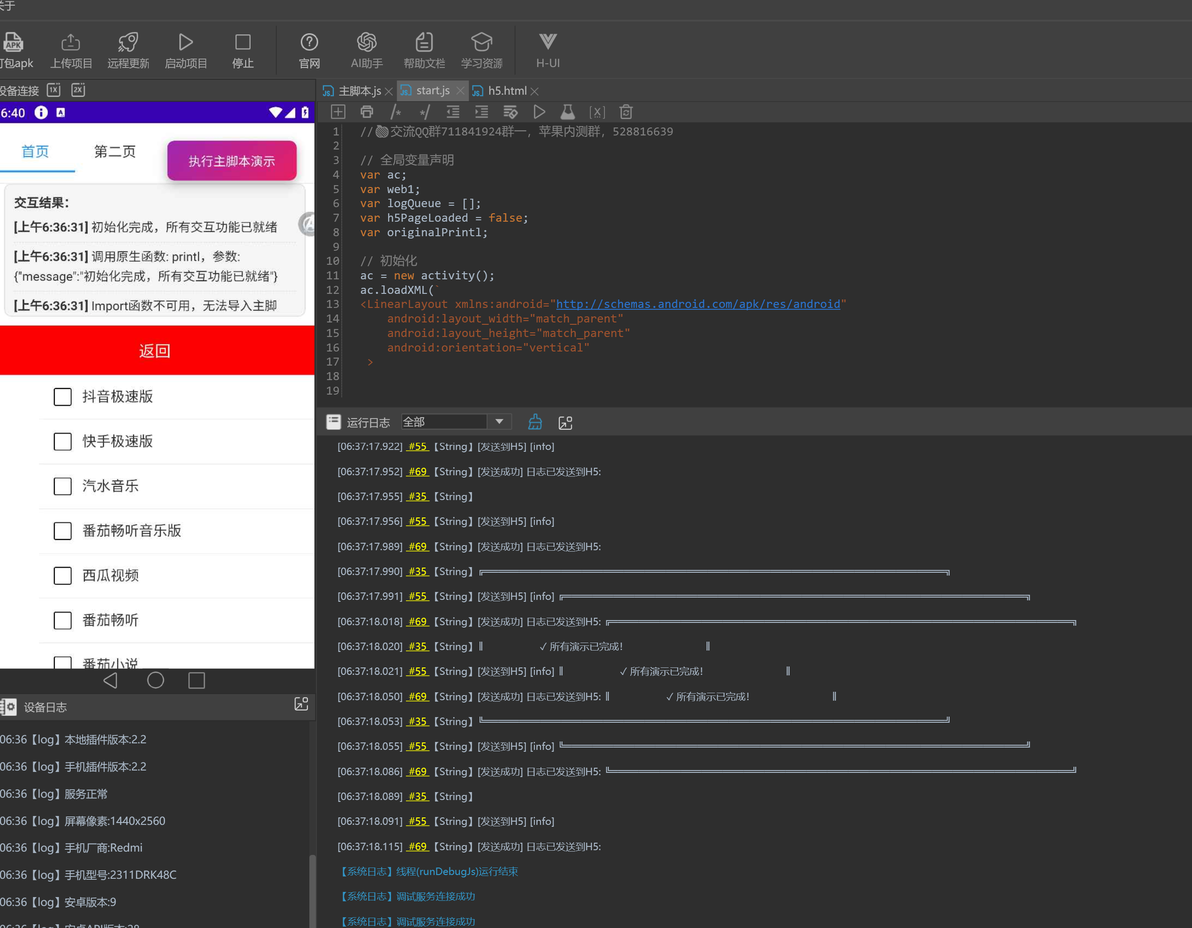
Task: Click the print icon in editor toolbar
Action: point(367,112)
